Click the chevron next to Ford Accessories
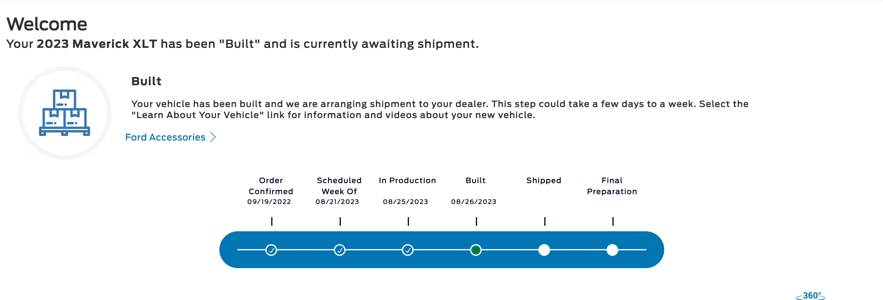Image resolution: width=883 pixels, height=300 pixels. coord(213,137)
